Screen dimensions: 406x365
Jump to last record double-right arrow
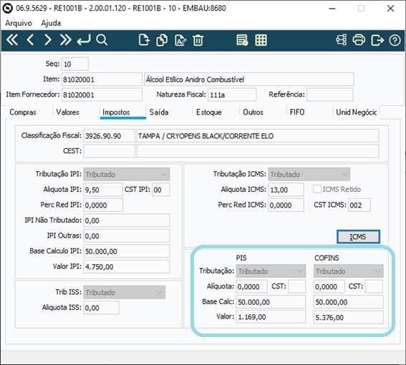[65, 40]
